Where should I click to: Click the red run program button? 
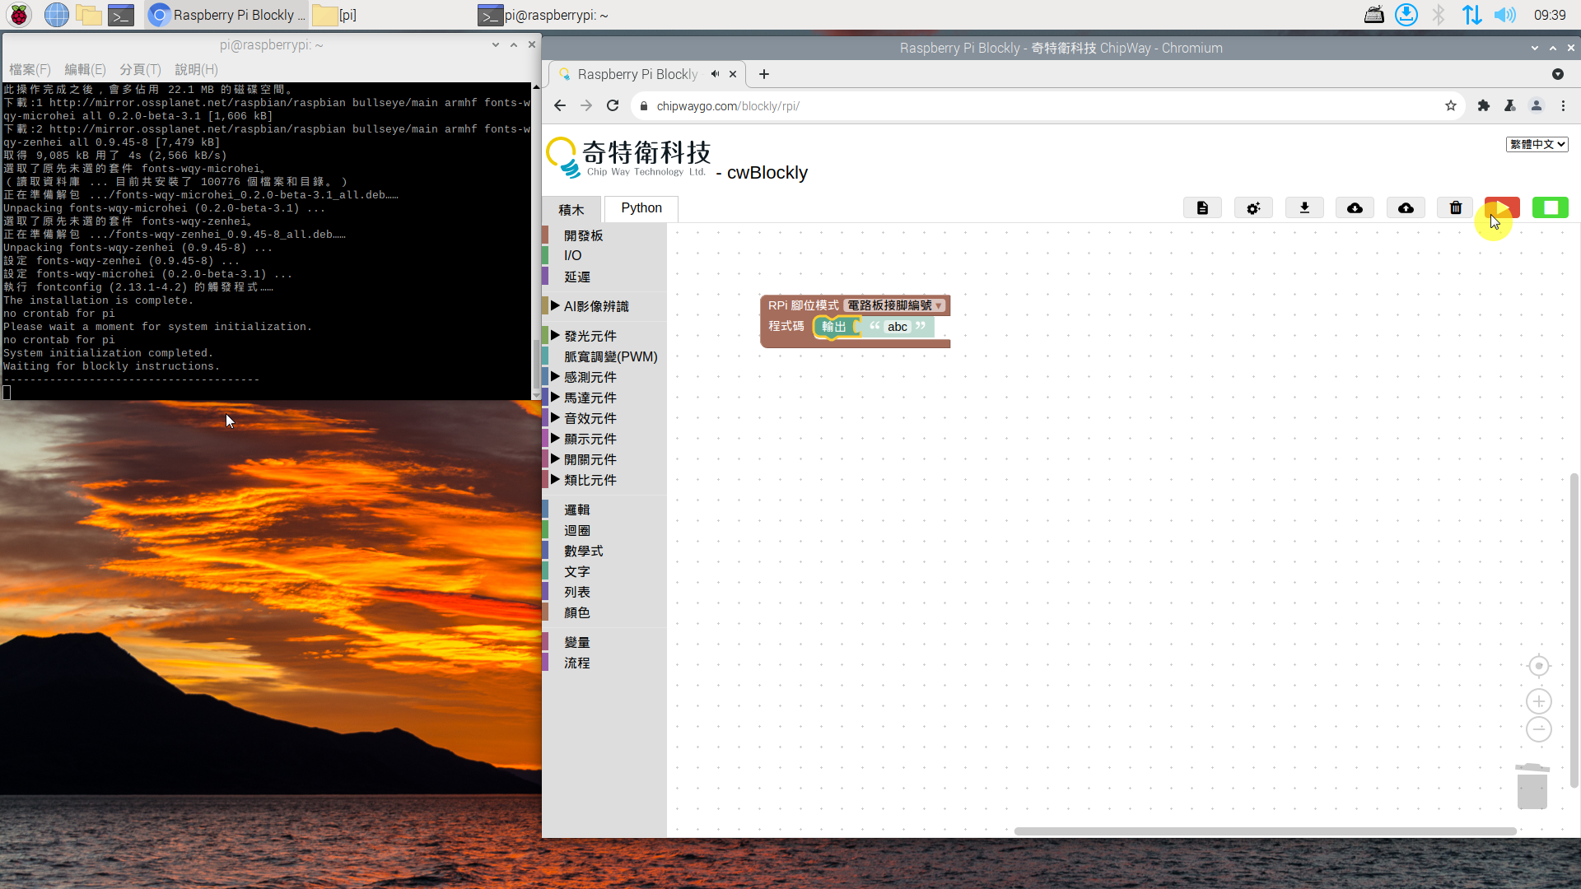(x=1501, y=207)
